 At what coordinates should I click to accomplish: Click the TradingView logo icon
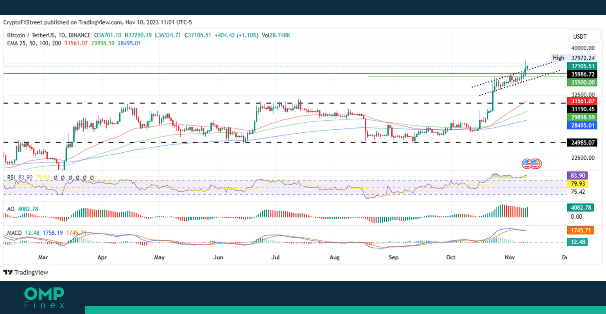(8, 272)
